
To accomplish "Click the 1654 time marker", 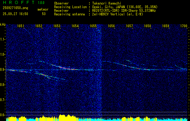I will 75,26.
